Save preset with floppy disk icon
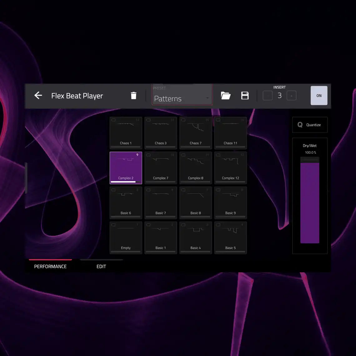The height and width of the screenshot is (356, 356). click(245, 96)
